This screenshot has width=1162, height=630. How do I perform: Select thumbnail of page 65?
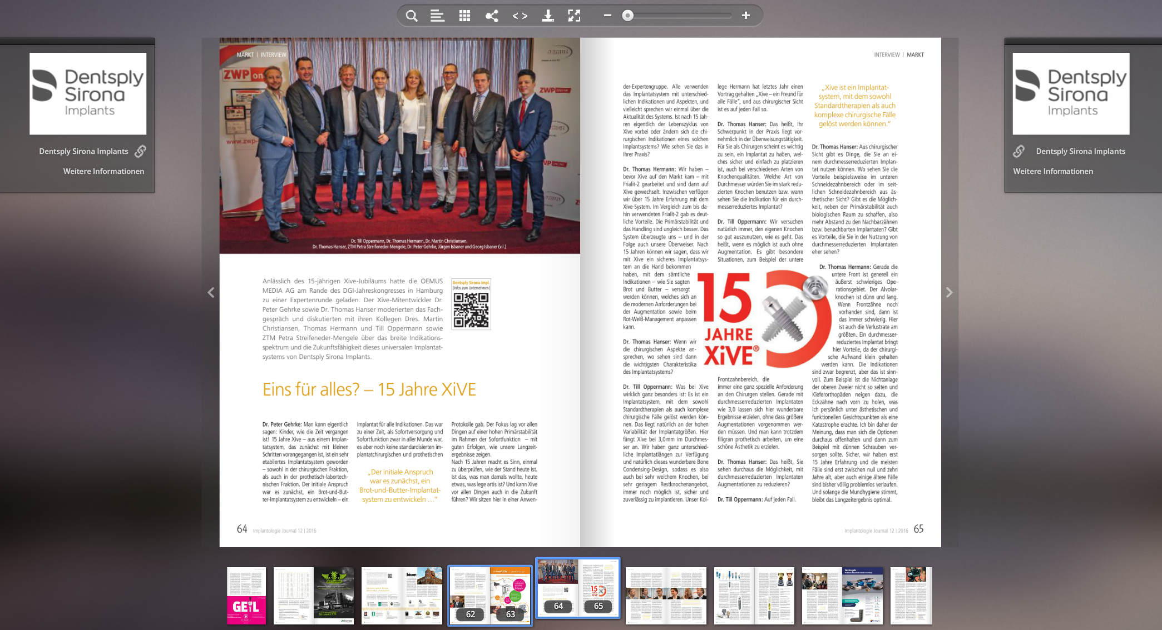pyautogui.click(x=598, y=588)
